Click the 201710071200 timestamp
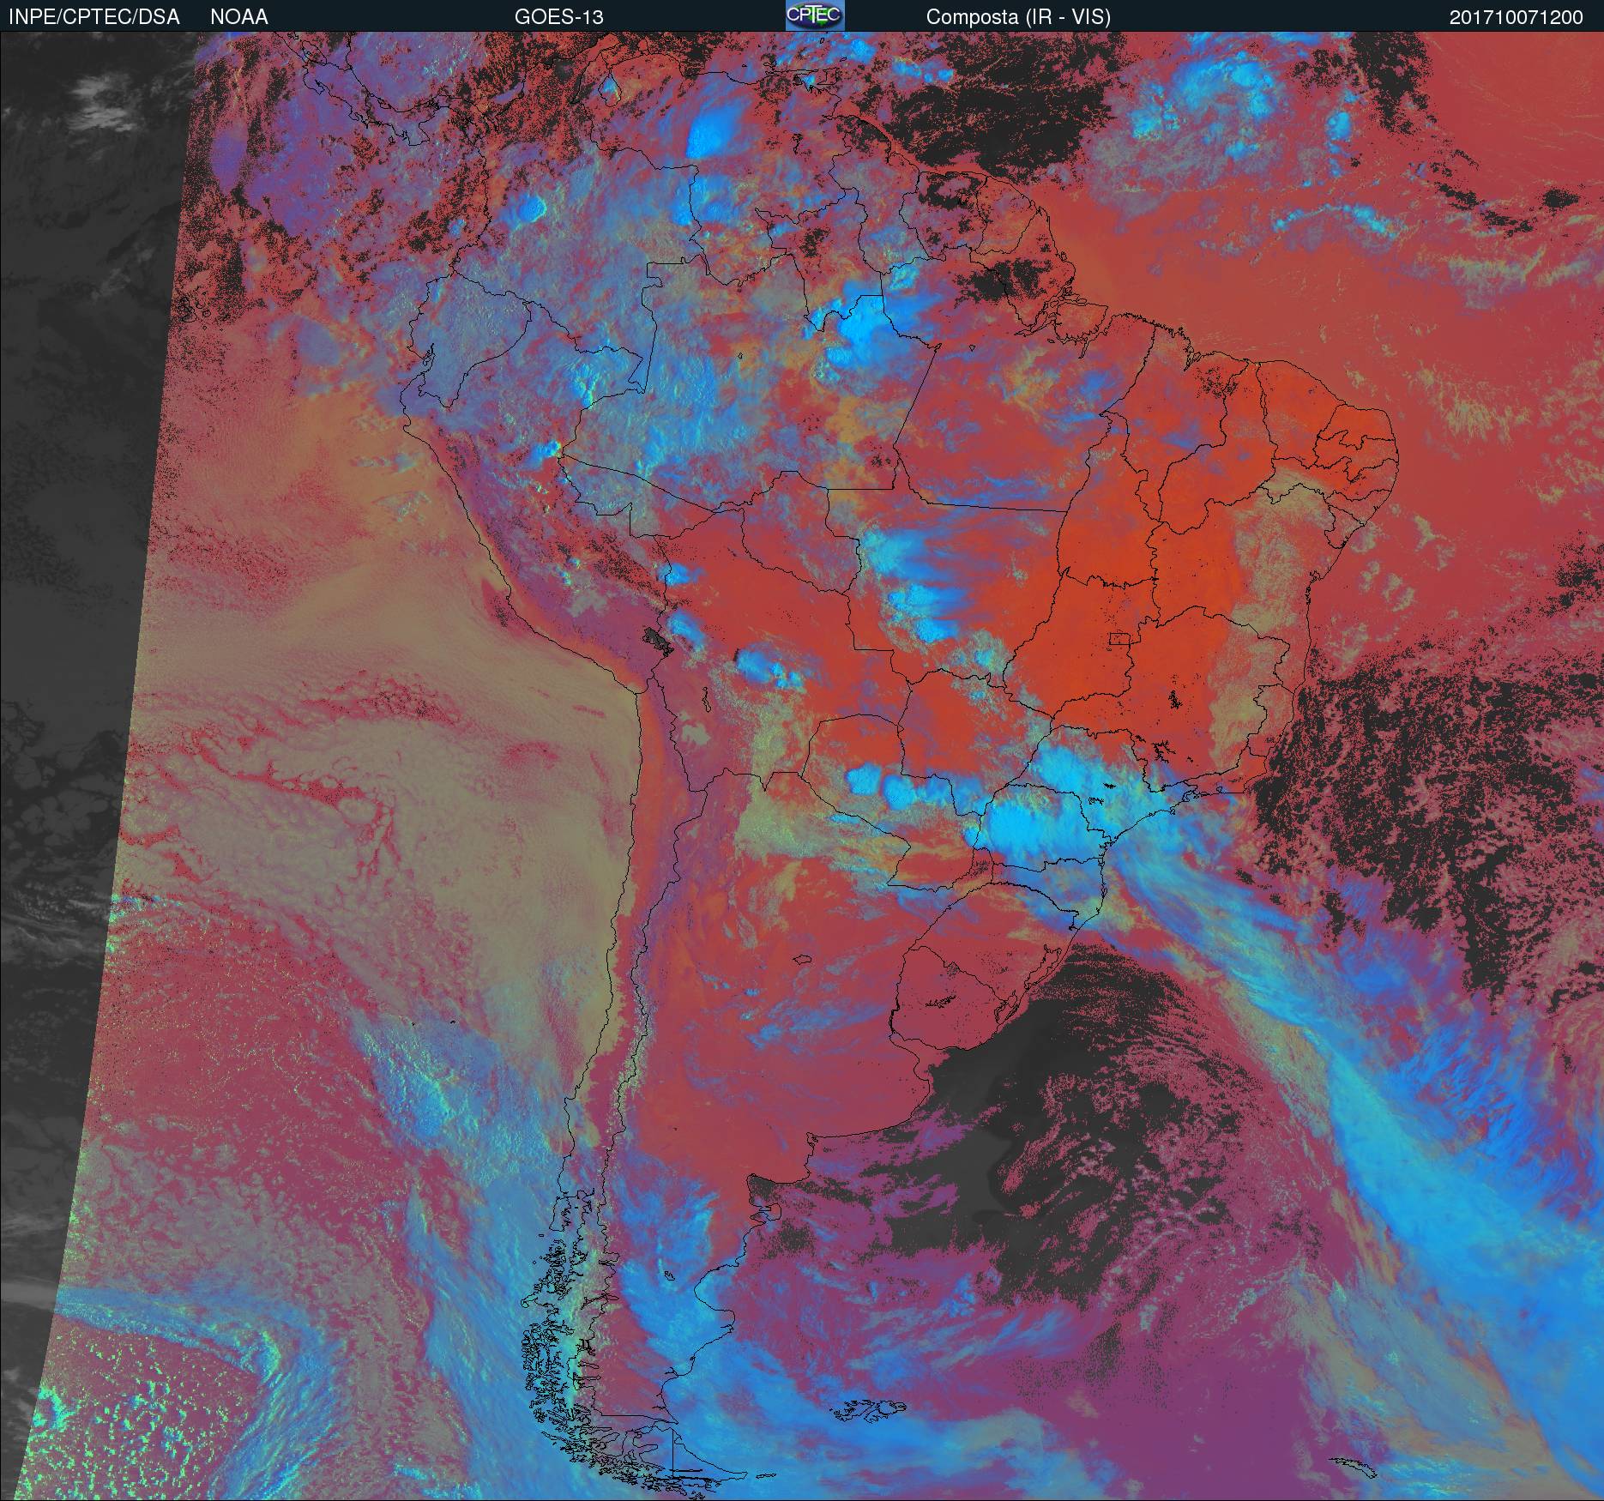Viewport: 1604px width, 1501px height. click(x=1516, y=17)
